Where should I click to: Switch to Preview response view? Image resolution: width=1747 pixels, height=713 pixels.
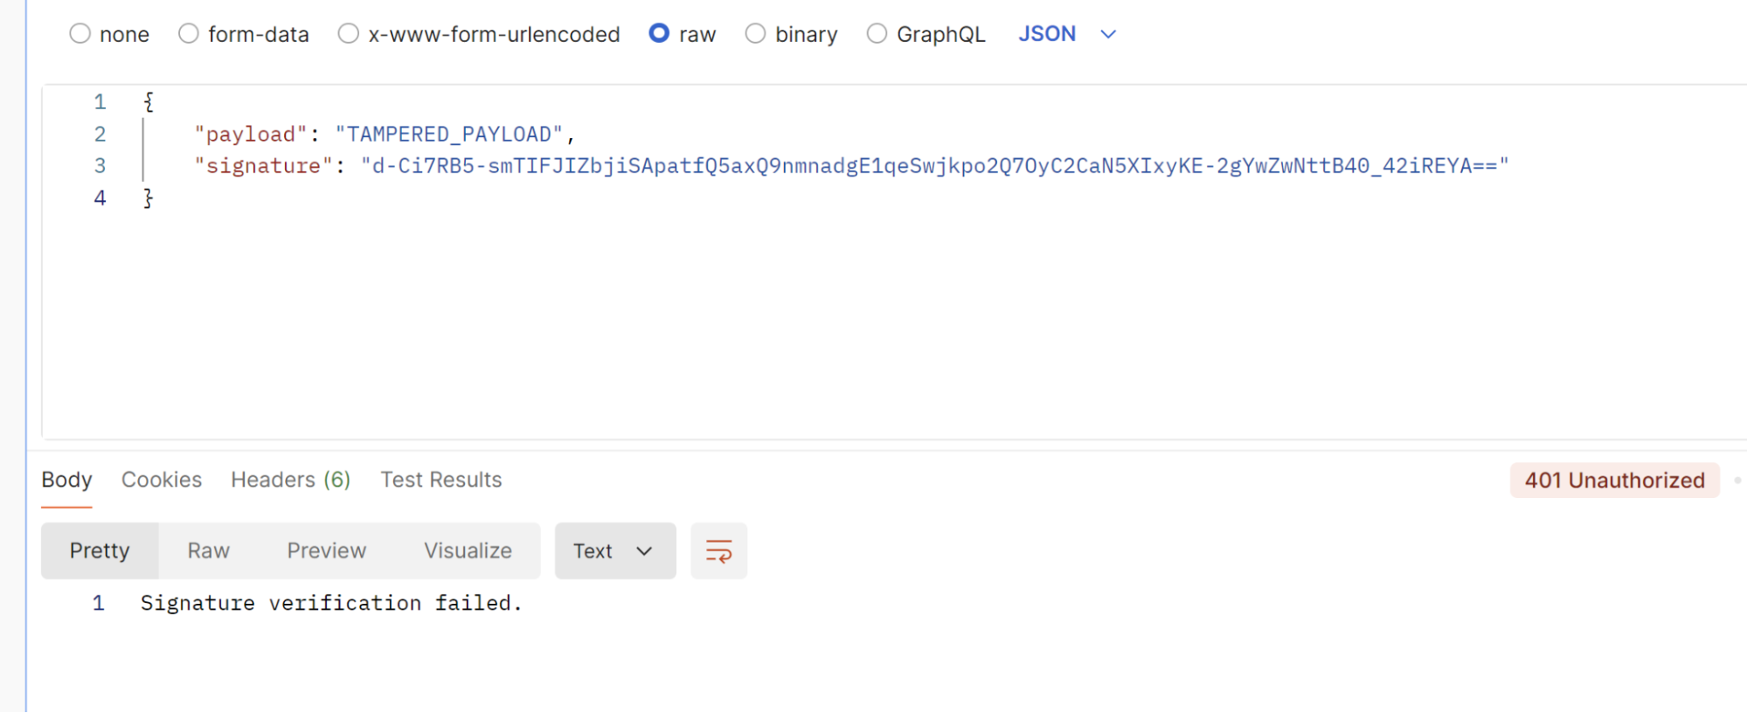coord(327,551)
